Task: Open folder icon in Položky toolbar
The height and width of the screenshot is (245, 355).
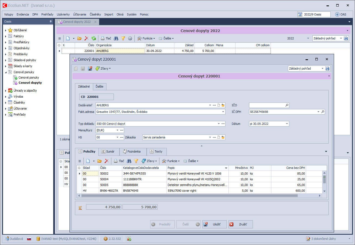Action: point(99,161)
